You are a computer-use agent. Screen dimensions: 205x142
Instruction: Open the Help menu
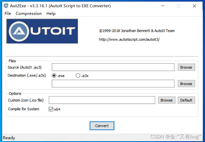(51, 13)
